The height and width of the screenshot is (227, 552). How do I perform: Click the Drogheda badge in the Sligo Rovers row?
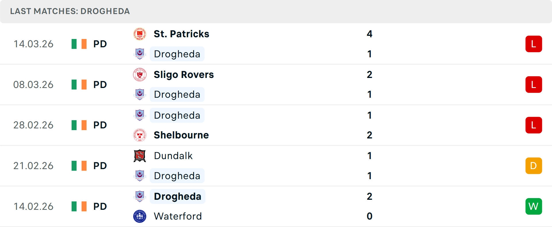(139, 94)
